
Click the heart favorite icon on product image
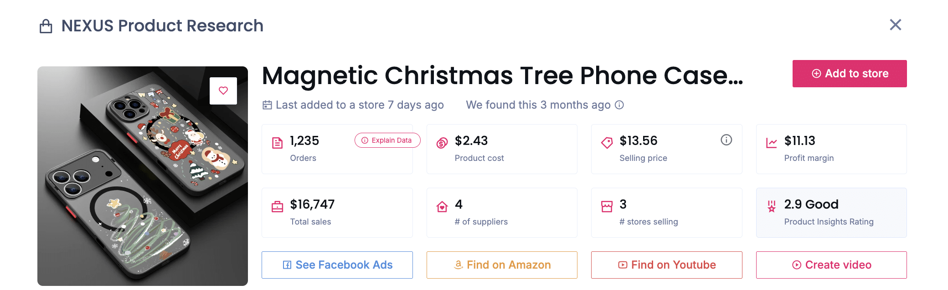[223, 90]
